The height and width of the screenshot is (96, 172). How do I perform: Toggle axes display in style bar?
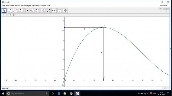click(x=5, y=15)
